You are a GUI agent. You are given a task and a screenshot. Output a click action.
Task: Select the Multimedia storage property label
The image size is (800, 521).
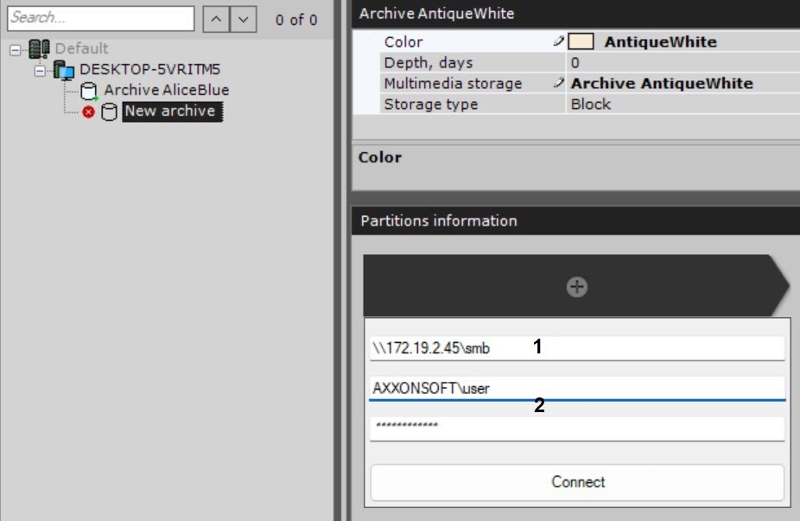coord(453,83)
